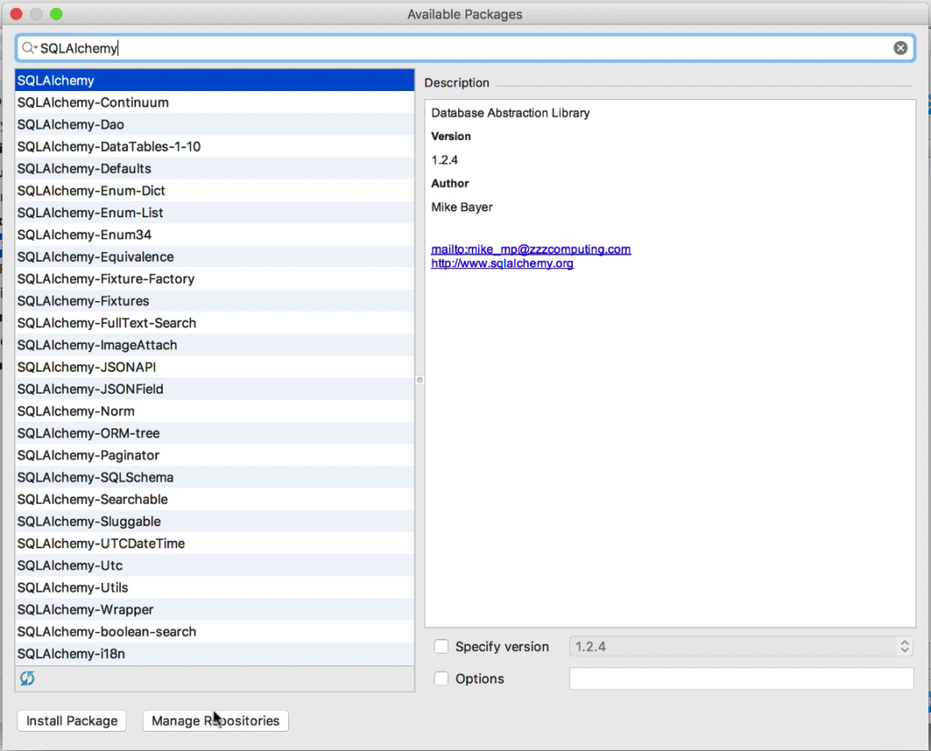Viewport: 931px width, 751px height.
Task: Click the Install Package button
Action: (71, 720)
